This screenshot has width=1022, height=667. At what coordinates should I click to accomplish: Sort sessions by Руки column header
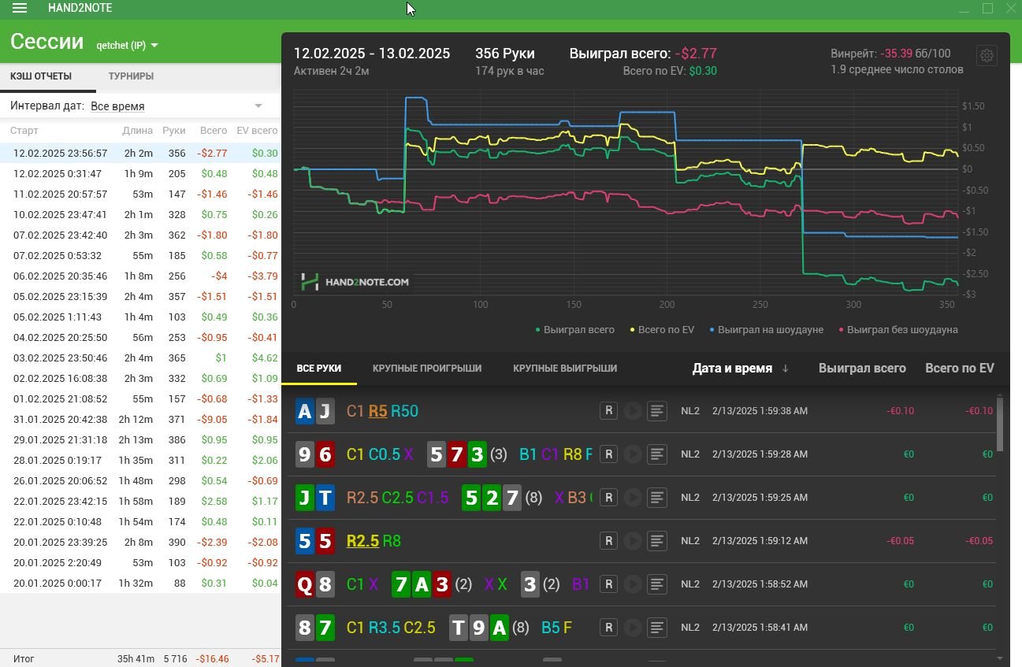173,130
